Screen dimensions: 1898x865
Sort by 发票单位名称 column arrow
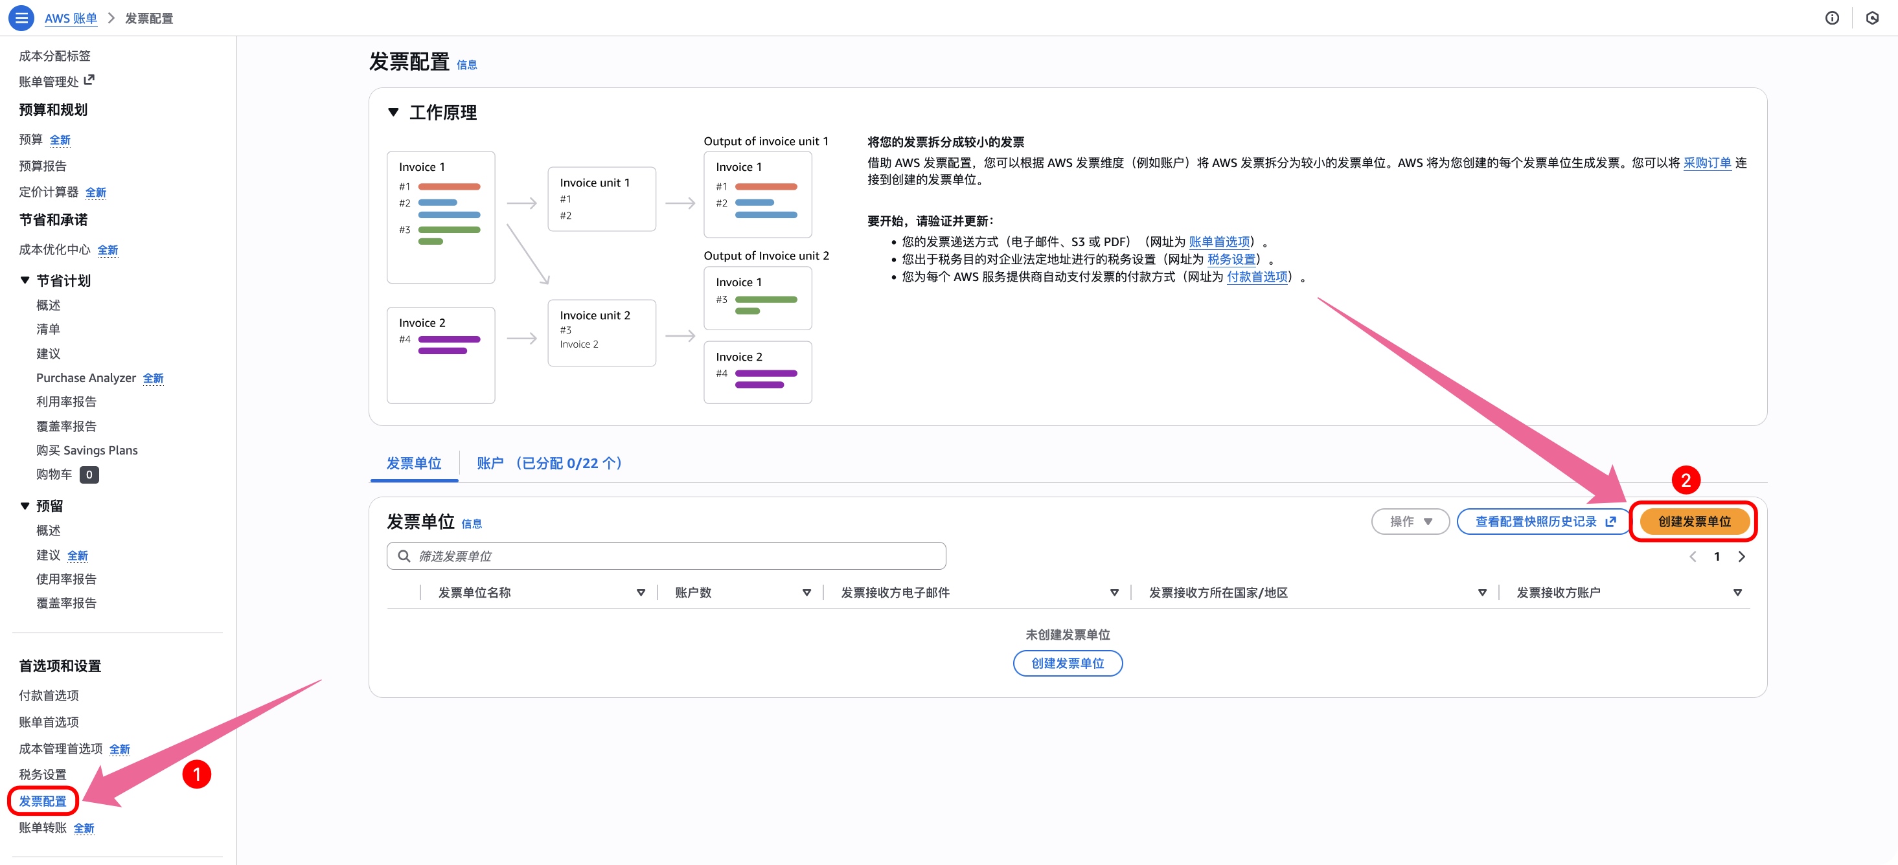click(x=640, y=592)
